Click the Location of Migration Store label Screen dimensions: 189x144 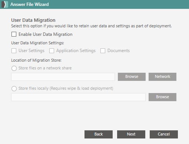click(x=36, y=60)
